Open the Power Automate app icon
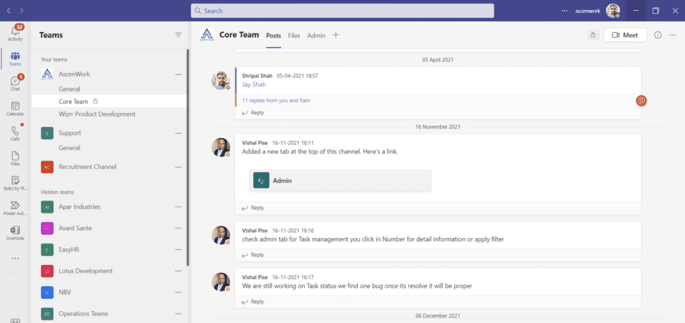Image resolution: width=685 pixels, height=323 pixels. [x=15, y=208]
